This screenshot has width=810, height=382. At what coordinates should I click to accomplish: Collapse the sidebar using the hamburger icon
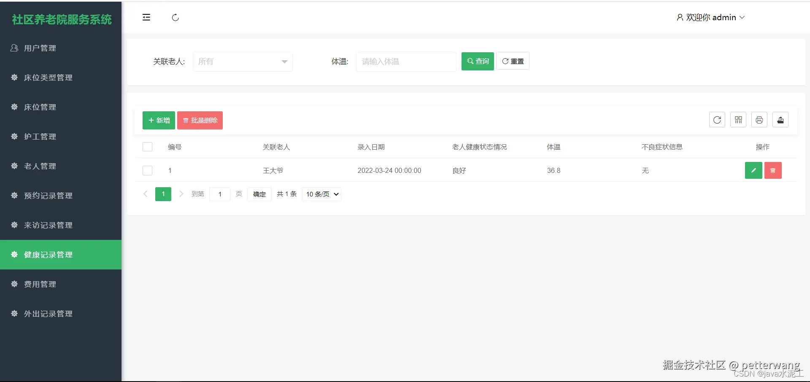(x=146, y=17)
